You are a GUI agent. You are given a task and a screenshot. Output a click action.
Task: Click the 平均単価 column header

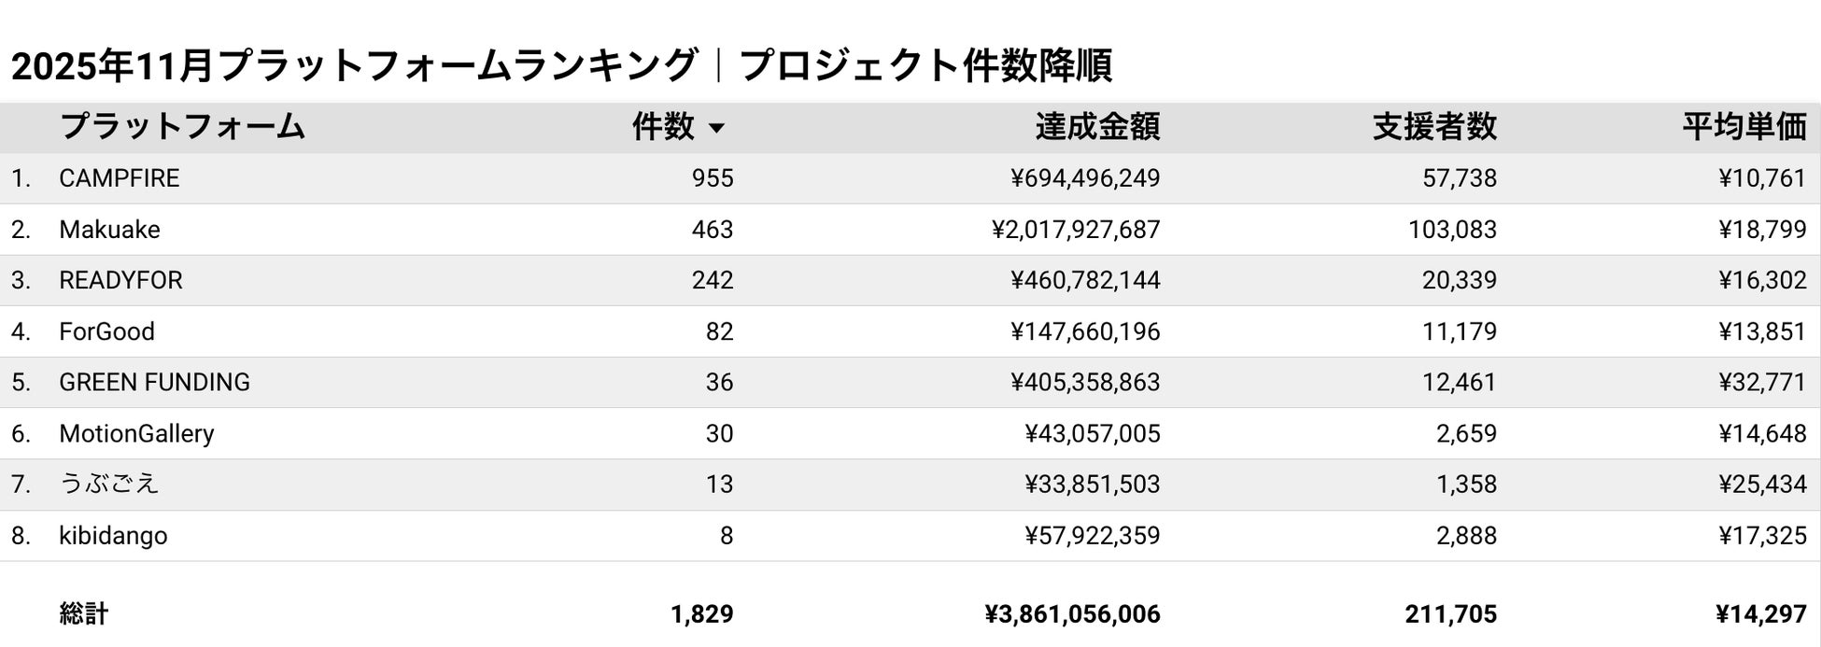click(x=1744, y=127)
